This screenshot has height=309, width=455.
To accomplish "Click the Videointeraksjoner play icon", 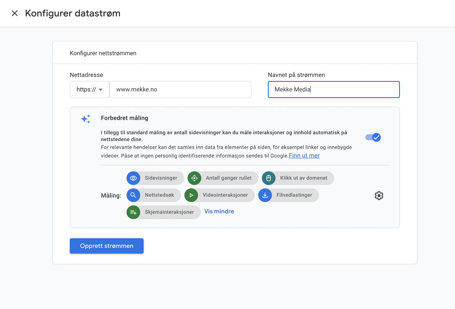I will (191, 195).
